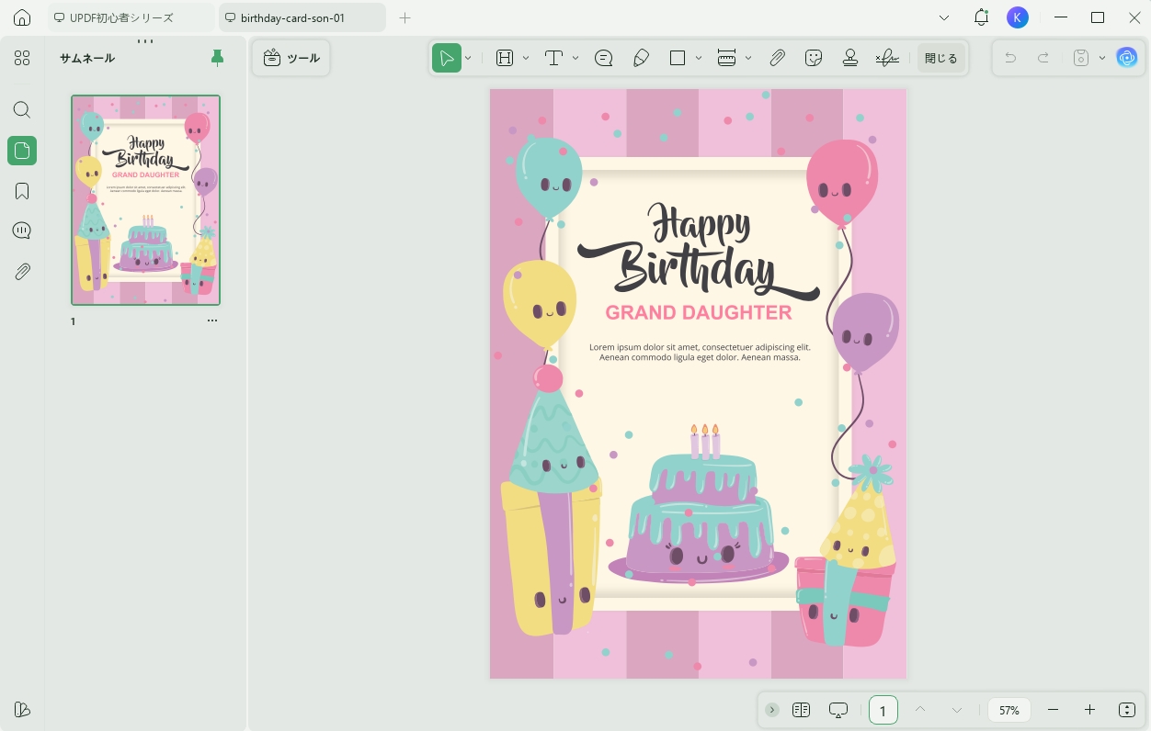
Task: Select the attach file paperclip tool
Action: 777,58
